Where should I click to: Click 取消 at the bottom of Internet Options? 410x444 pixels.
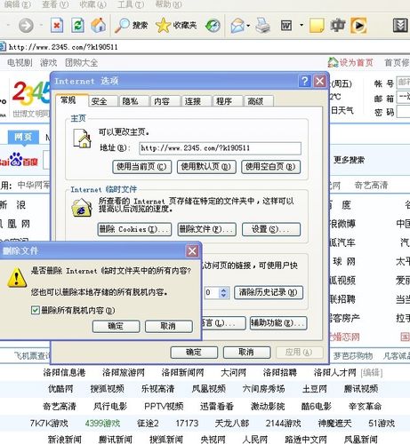246,353
